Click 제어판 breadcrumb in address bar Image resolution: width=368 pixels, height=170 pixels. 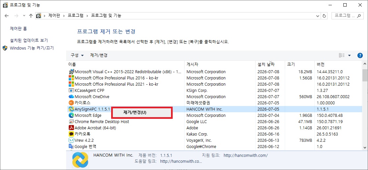[54, 16]
